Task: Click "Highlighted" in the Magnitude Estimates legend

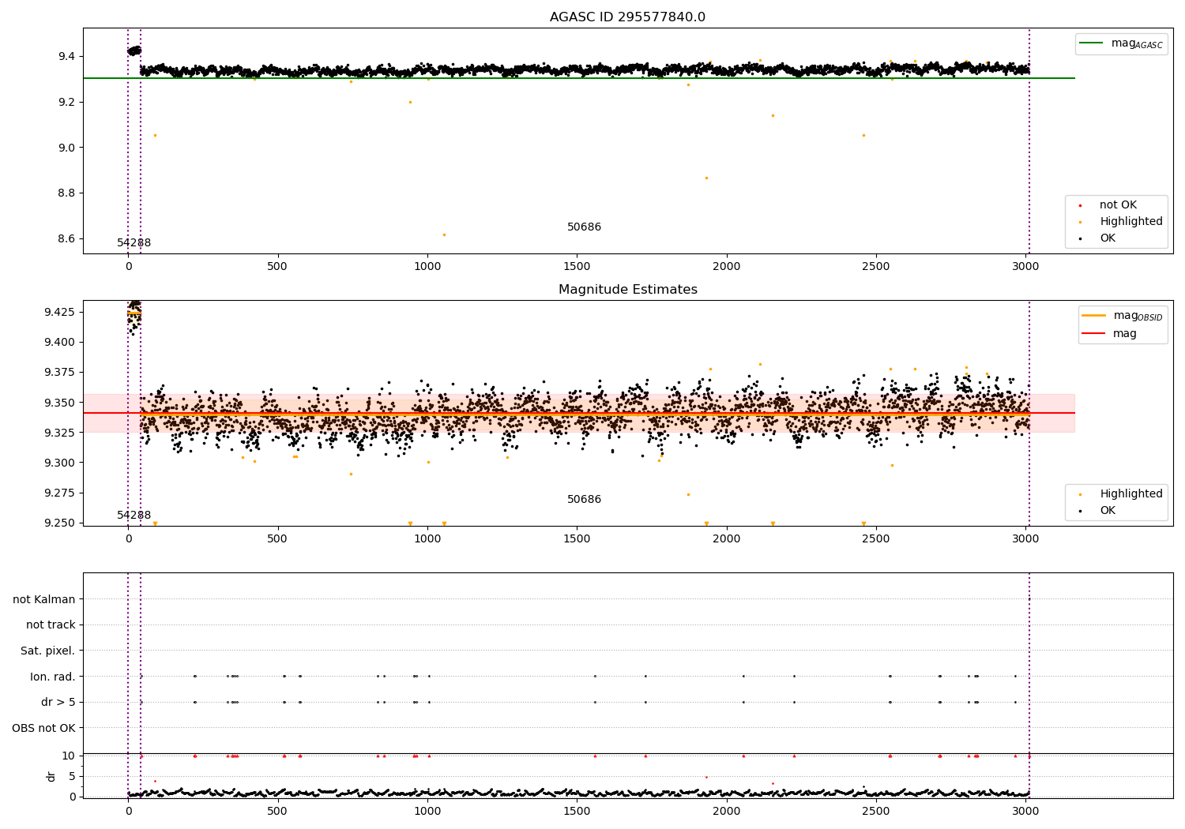Action: 1130,494
